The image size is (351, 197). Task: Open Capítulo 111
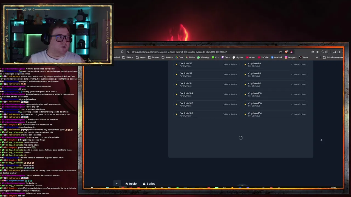coord(206,85)
